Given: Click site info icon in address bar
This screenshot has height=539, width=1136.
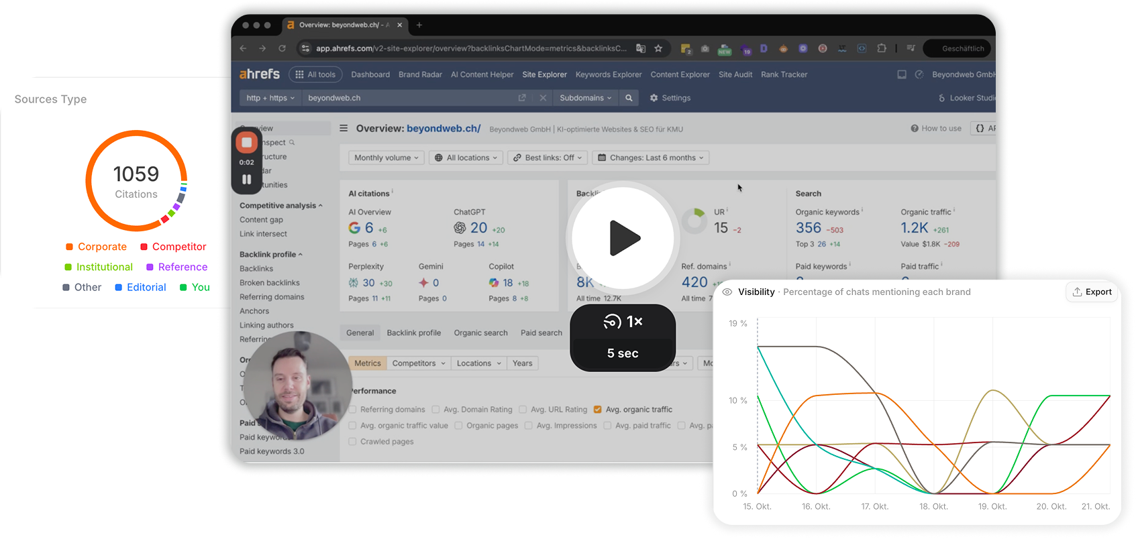Looking at the screenshot, I should [x=305, y=48].
